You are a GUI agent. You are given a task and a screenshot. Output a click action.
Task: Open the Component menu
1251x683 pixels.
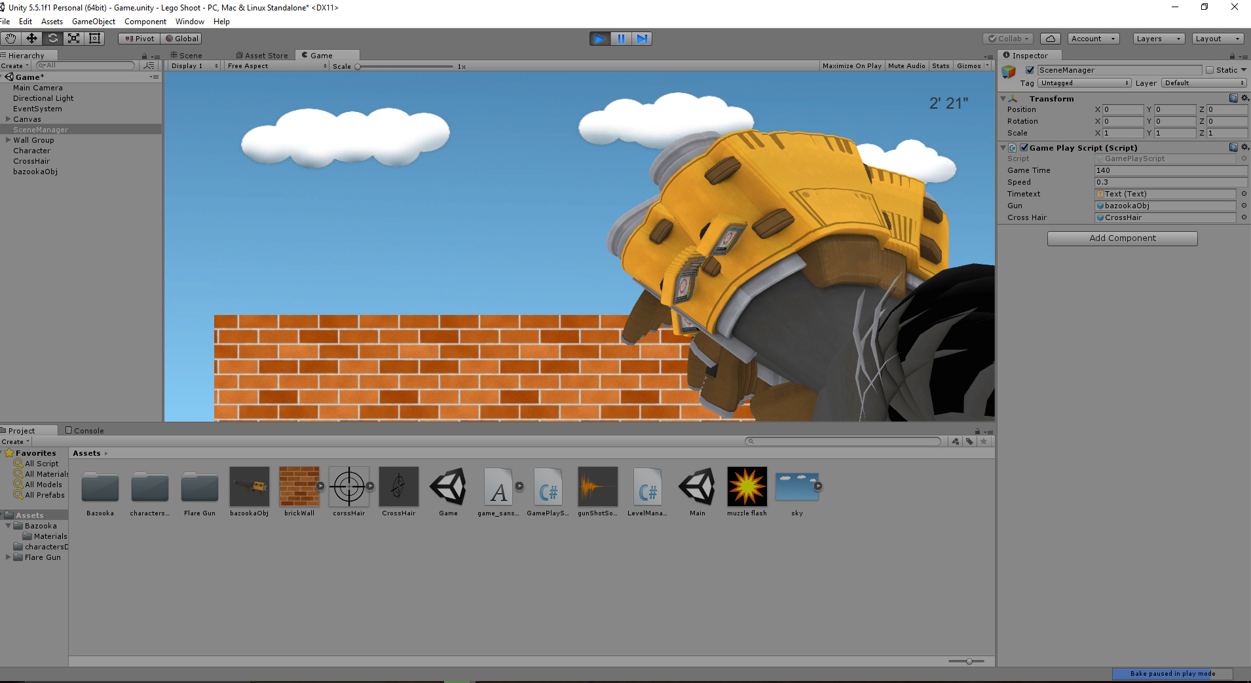145,22
